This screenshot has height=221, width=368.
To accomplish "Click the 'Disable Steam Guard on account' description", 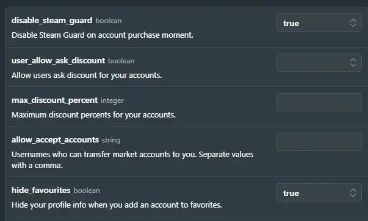I will point(103,35).
